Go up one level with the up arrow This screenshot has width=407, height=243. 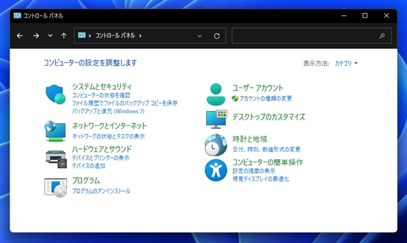pos(64,36)
